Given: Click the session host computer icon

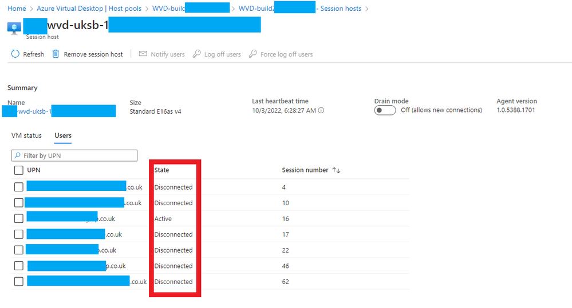Looking at the screenshot, I should point(14,28).
